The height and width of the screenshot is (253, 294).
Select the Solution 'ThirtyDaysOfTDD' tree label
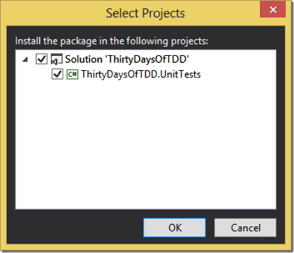[127, 59]
